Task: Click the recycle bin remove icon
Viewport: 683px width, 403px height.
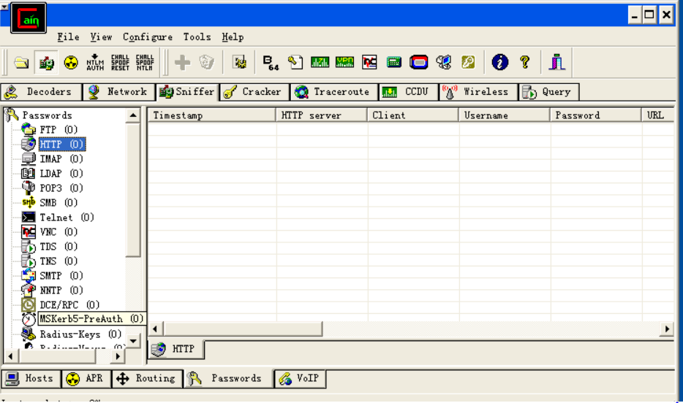Action: [x=206, y=63]
